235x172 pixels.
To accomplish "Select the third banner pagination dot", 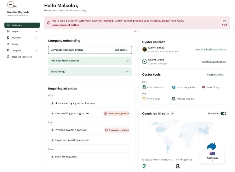I will pos(139,31).
